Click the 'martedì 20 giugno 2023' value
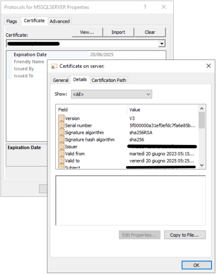218x275 pixels. tap(162, 153)
